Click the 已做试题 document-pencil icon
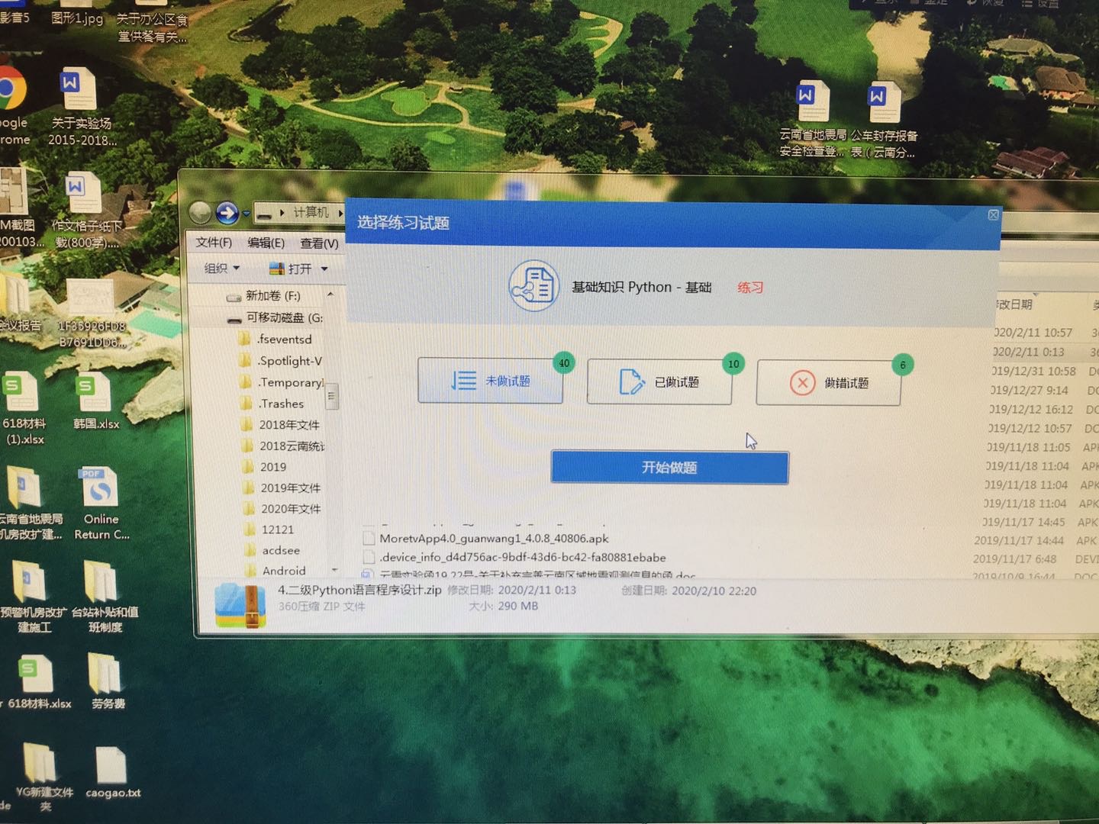Image resolution: width=1099 pixels, height=824 pixels. tap(631, 381)
